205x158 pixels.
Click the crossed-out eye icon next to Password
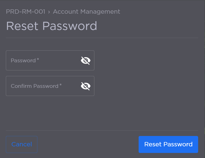[x=86, y=60]
